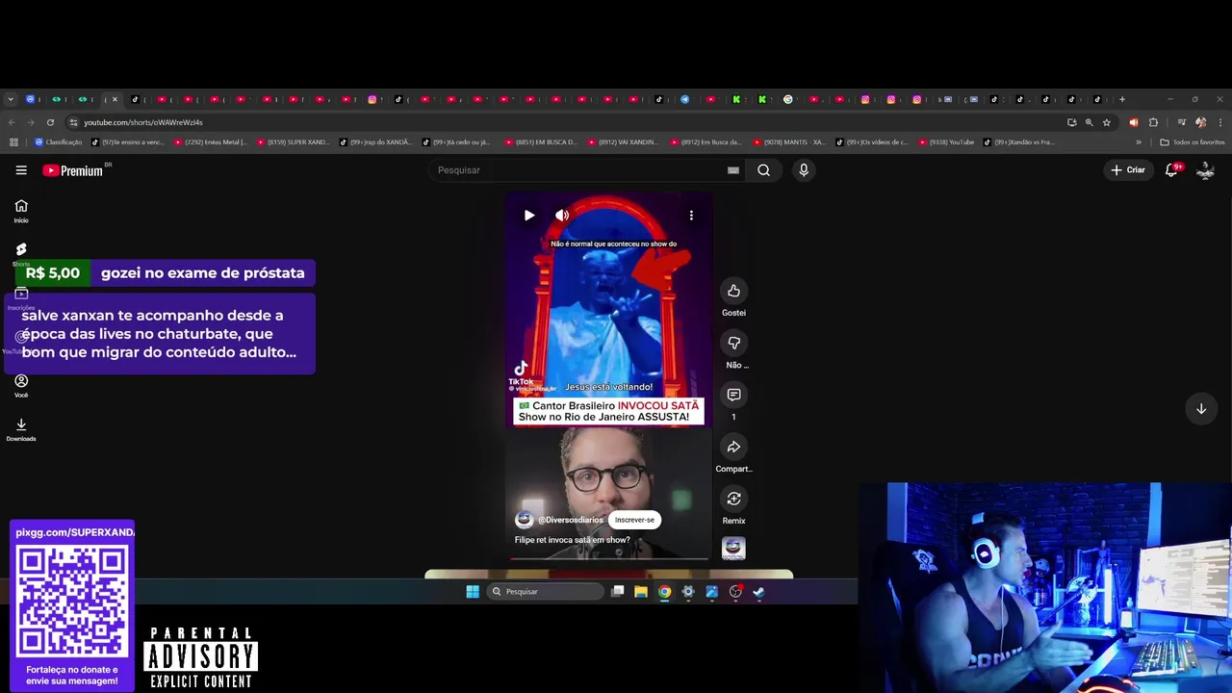
Task: Click the Short's progress bar
Action: [x=608, y=558]
